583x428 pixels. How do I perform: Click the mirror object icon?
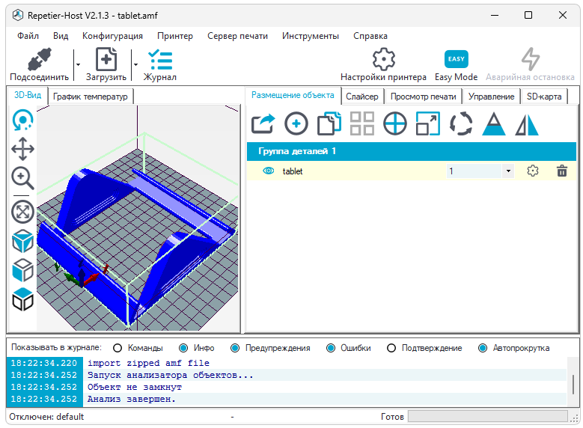527,123
